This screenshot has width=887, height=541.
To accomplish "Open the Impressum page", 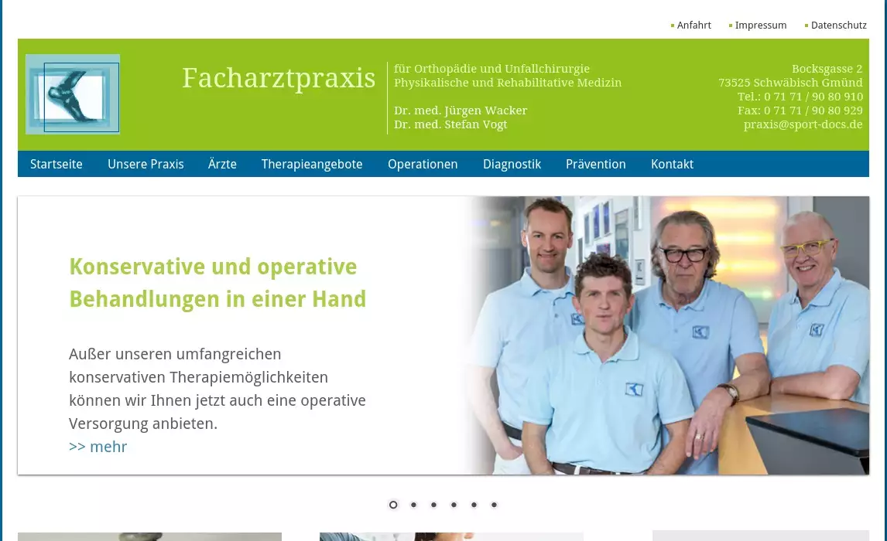I will [760, 26].
